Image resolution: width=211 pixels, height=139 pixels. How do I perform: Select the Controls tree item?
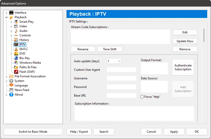coord(25,35)
